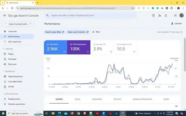The image size is (186, 116).
Task: Export the performance report
Action: [x=176, y=24]
